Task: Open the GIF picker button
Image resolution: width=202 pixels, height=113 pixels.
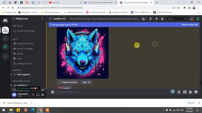Action: coord(185,92)
